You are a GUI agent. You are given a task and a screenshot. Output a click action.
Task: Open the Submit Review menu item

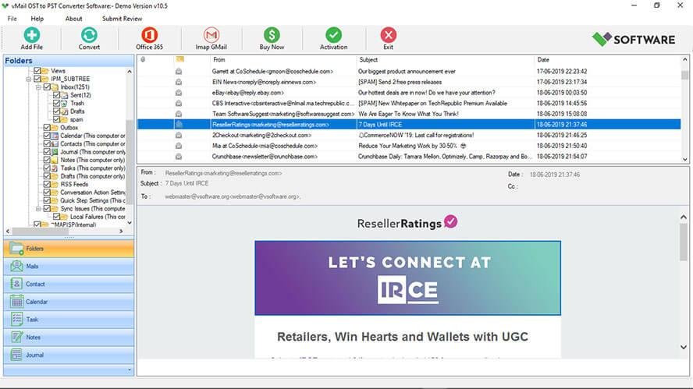point(122,19)
